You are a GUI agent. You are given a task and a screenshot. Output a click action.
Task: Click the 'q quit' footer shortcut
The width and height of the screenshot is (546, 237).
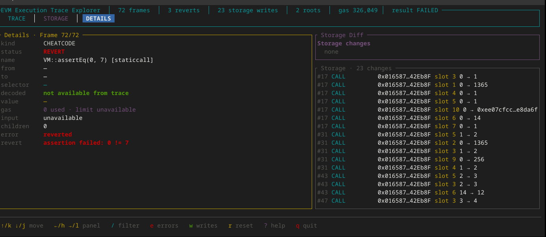coord(307,226)
